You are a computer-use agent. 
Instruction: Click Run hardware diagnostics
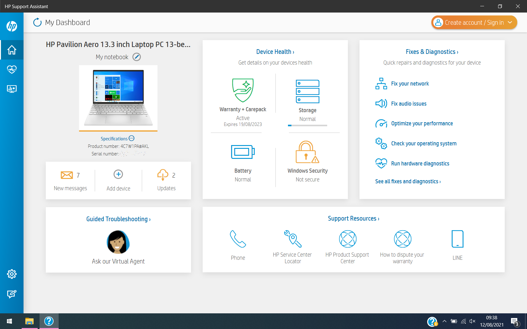click(x=420, y=164)
